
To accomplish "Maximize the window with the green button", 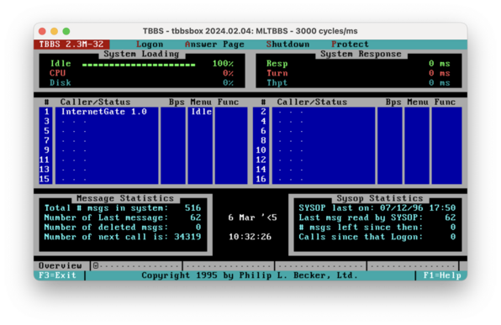I will coord(66,31).
